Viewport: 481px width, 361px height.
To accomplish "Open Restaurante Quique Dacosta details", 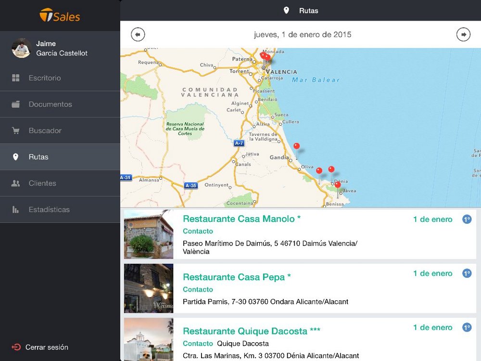I will (252, 331).
